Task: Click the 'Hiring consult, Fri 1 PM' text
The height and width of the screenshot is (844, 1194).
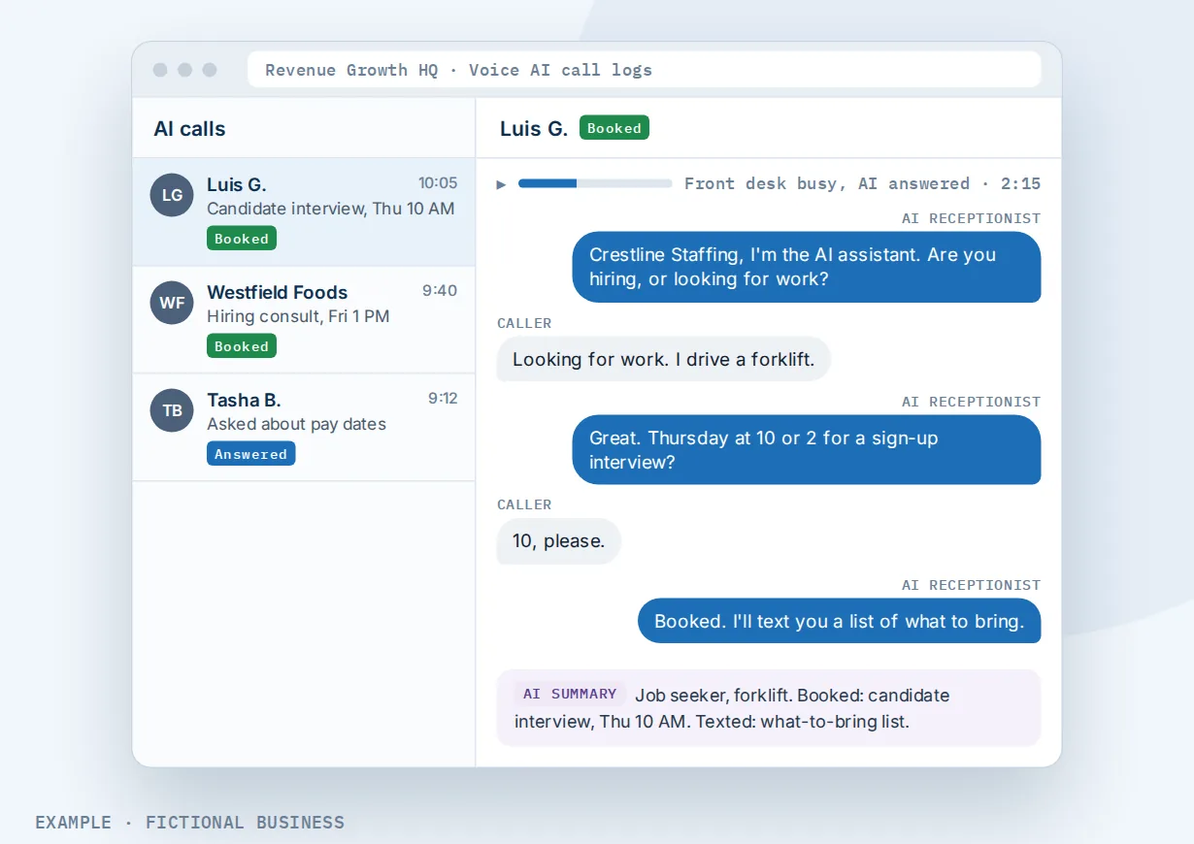Action: pos(298,316)
